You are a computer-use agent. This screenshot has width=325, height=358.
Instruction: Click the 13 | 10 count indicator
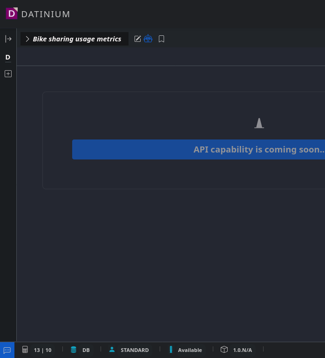click(43, 350)
